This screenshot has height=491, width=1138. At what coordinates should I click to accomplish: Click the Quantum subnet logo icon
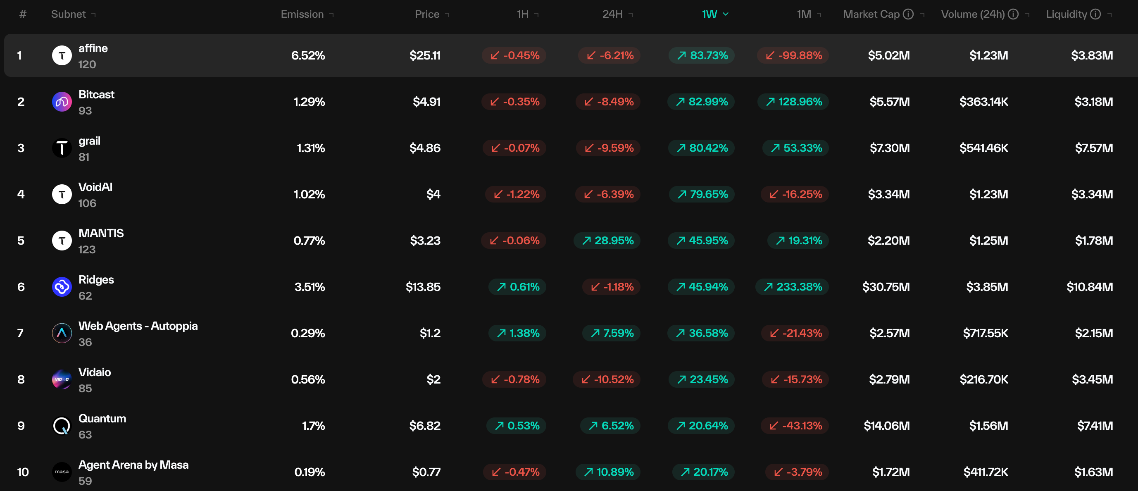coord(62,426)
